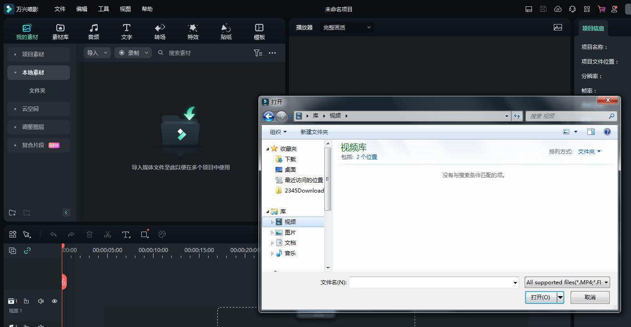
Task: Click New Folder (新建文件夹) in dialog
Action: [314, 132]
